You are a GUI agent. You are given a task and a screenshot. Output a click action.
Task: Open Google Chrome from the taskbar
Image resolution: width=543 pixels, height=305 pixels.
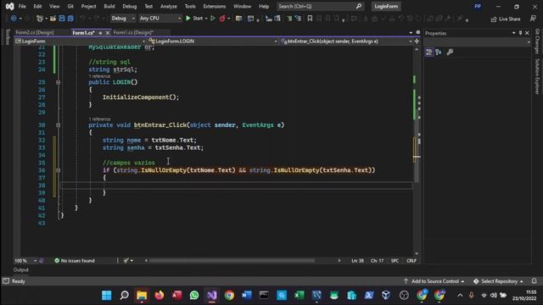229,296
